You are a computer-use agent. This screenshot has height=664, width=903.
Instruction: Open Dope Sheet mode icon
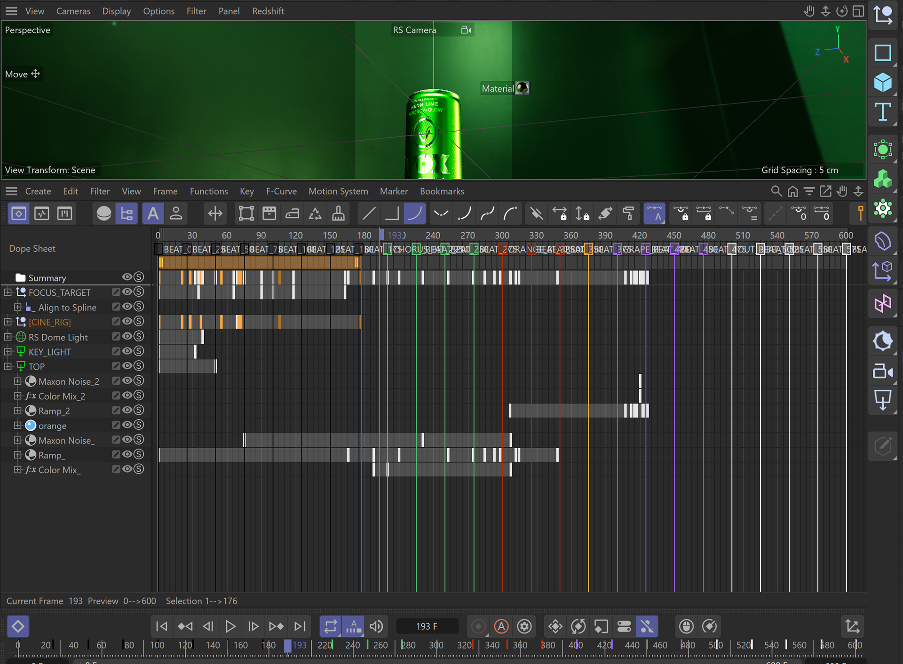(19, 213)
